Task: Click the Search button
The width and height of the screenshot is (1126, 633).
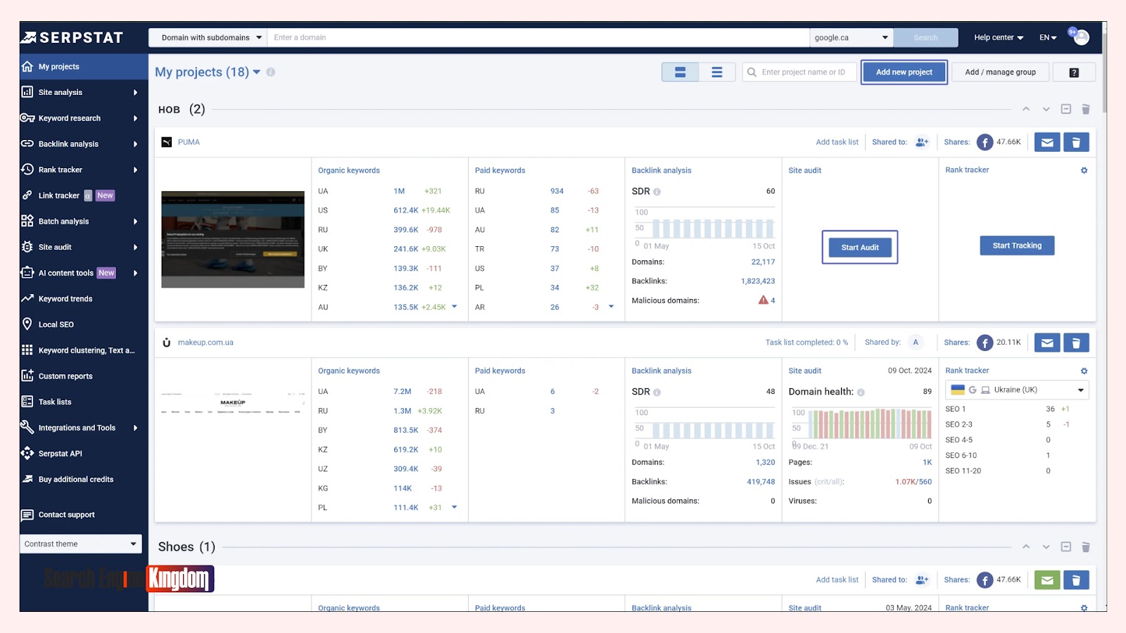Action: [x=925, y=38]
